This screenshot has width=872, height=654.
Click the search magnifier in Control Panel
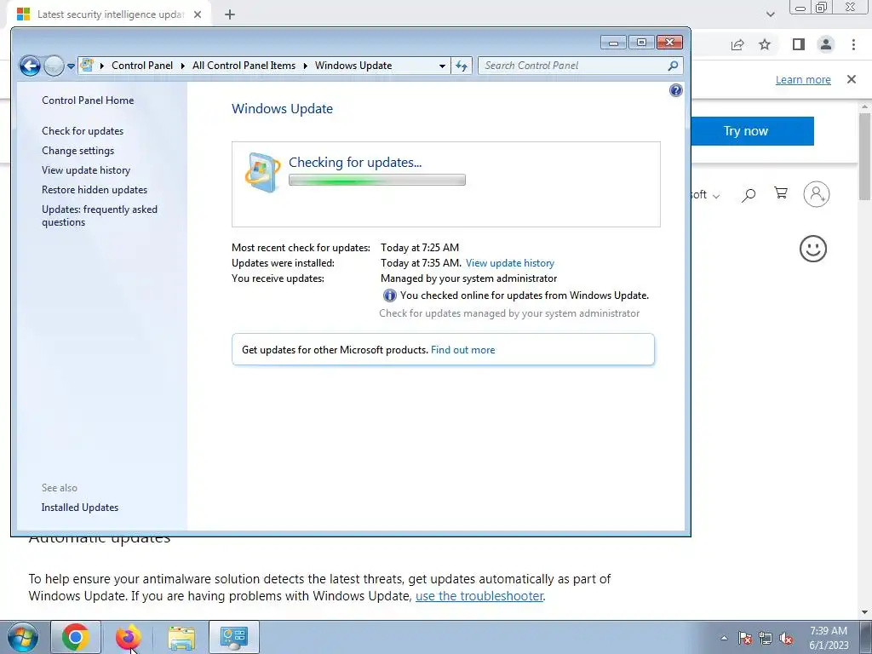click(673, 66)
